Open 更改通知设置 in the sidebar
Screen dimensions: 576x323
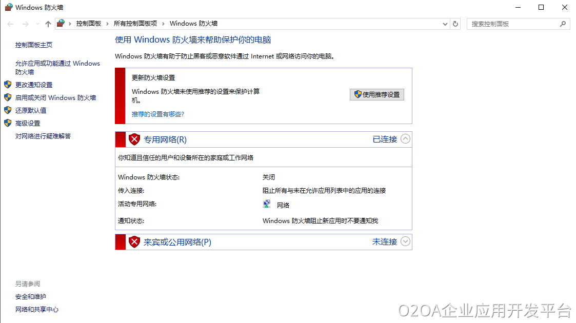pos(34,85)
